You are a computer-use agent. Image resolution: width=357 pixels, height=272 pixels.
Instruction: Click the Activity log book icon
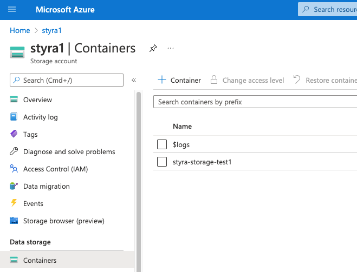pos(14,117)
